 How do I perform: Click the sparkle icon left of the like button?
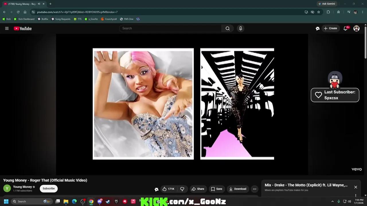coord(156,189)
